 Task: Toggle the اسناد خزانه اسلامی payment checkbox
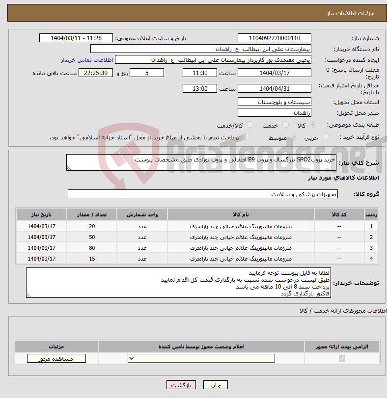tap(246, 136)
